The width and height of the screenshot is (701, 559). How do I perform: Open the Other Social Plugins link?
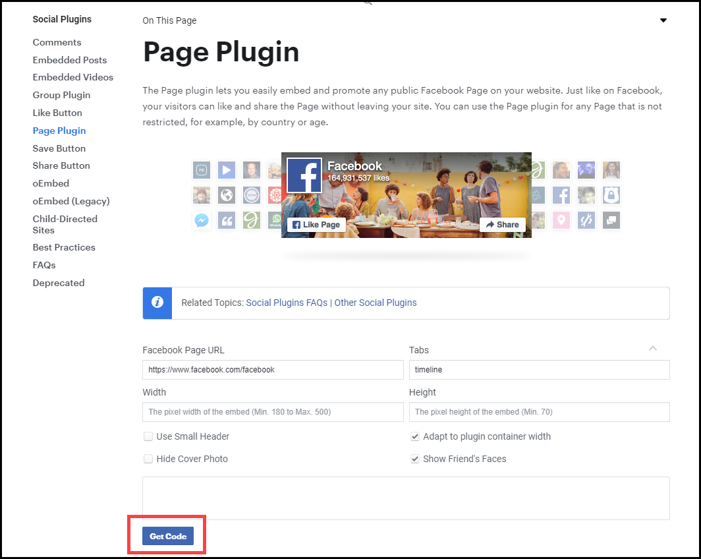coord(376,303)
